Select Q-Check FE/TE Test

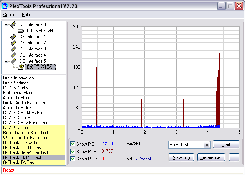pyautogui.click(x=34, y=147)
